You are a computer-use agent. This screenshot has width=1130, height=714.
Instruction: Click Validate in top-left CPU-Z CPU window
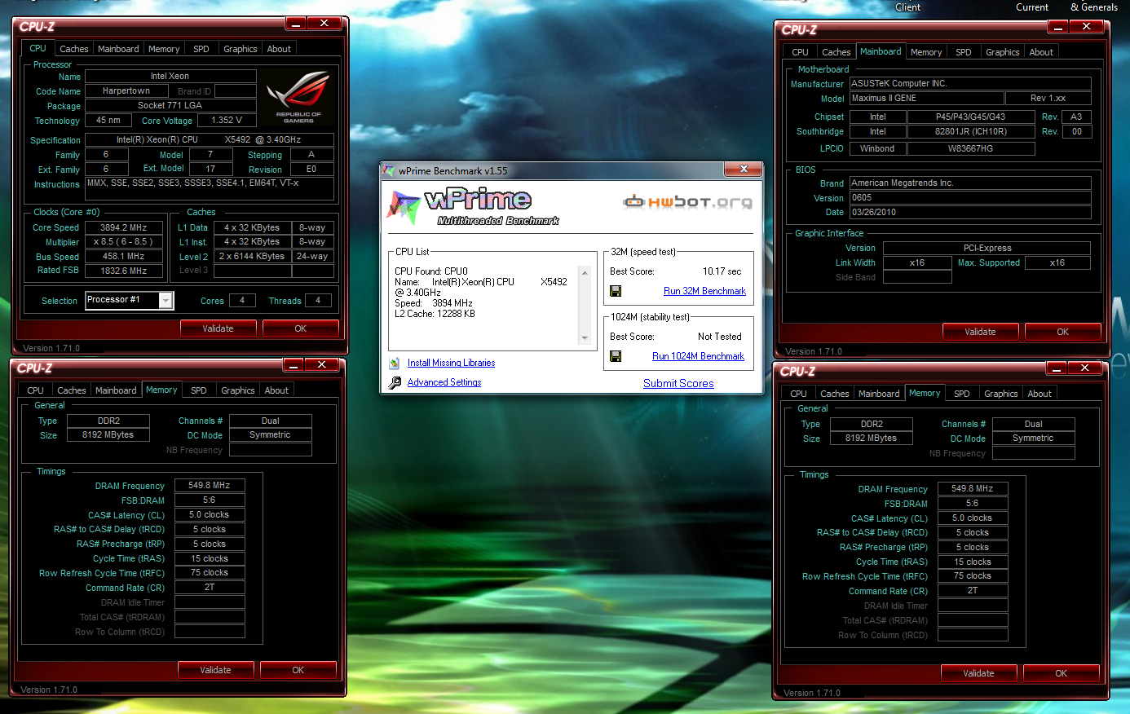click(218, 328)
